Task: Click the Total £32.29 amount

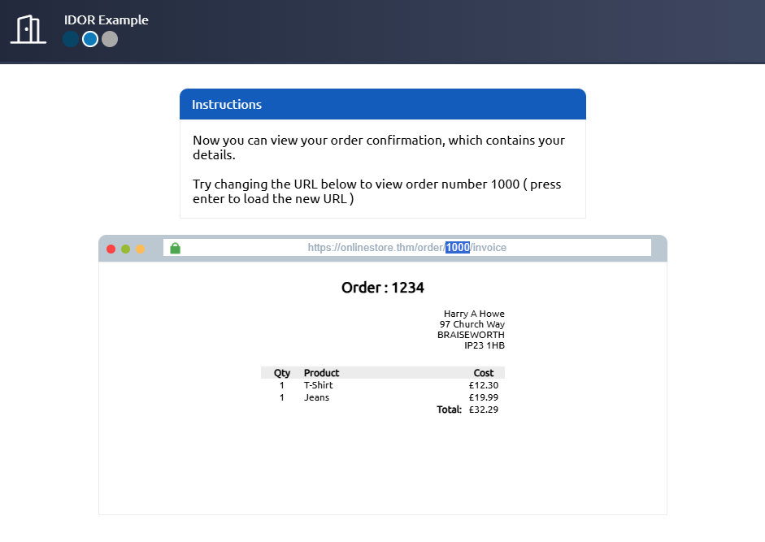Action: pyautogui.click(x=483, y=410)
